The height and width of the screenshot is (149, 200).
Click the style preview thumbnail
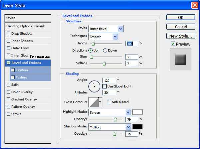[180, 60]
